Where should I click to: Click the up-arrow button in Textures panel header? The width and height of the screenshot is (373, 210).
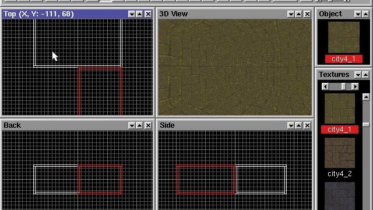click(x=366, y=75)
